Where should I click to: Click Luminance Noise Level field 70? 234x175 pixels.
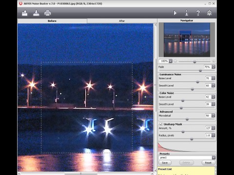click(208, 78)
